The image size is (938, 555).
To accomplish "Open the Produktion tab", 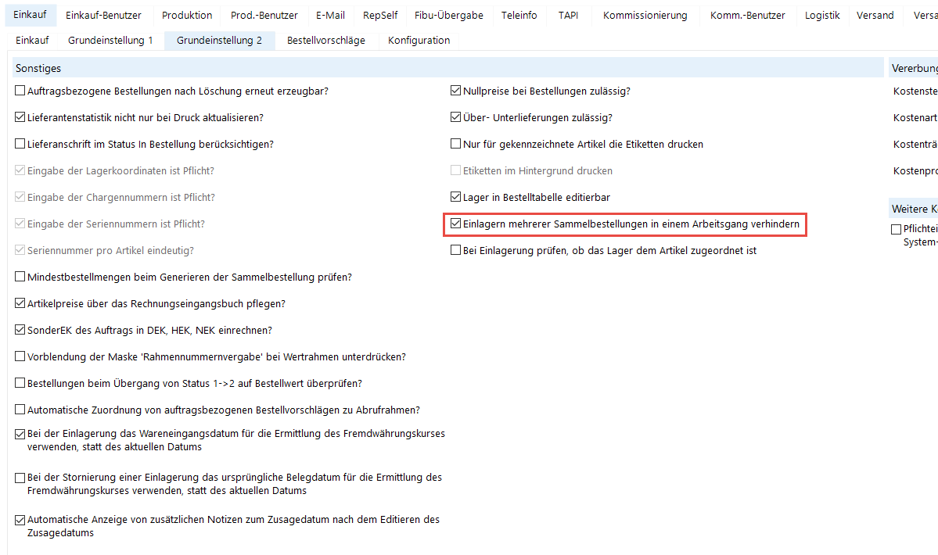I will tap(187, 15).
